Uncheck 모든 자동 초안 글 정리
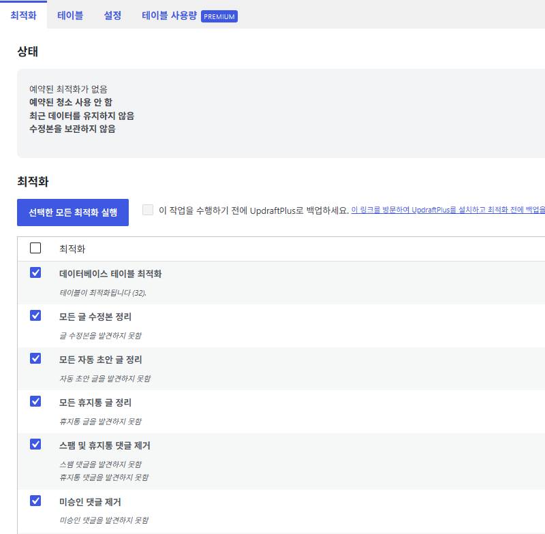Image resolution: width=545 pixels, height=534 pixels. pyautogui.click(x=35, y=358)
